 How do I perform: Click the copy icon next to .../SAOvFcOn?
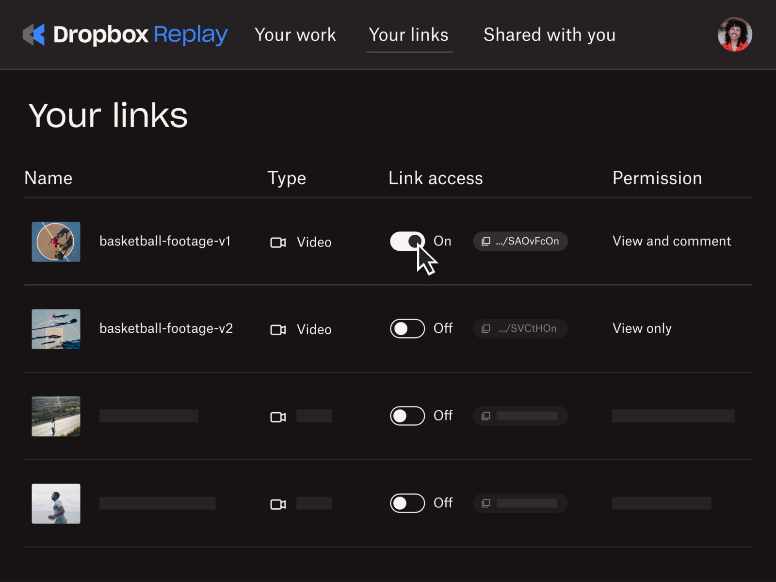click(485, 241)
